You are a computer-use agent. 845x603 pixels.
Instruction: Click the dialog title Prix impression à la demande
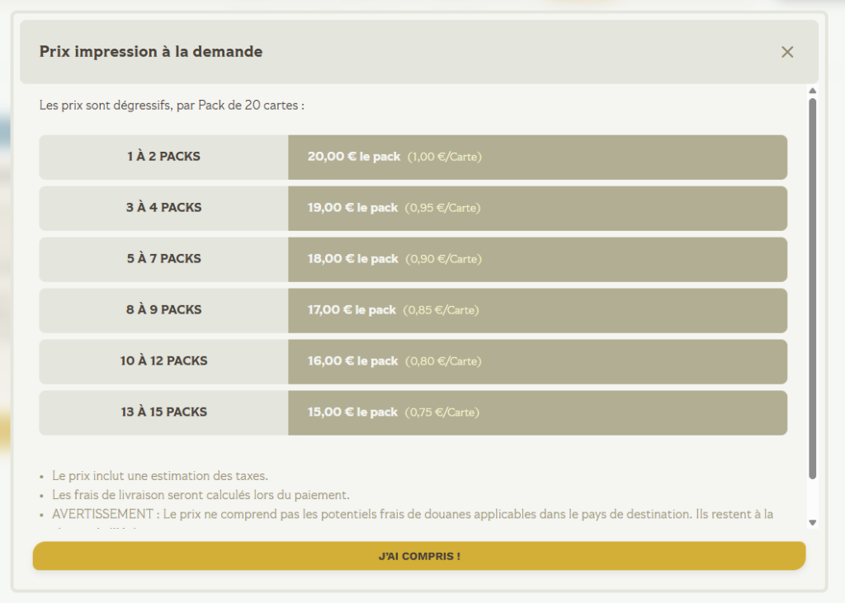point(151,52)
